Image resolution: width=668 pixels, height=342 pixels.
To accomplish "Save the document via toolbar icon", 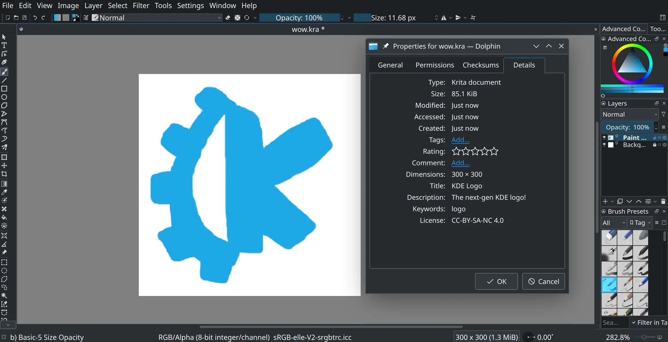I will tap(24, 18).
